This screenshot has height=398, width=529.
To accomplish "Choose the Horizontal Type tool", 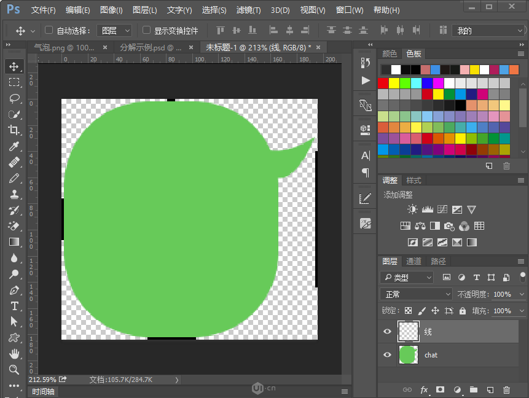I will click(14, 306).
